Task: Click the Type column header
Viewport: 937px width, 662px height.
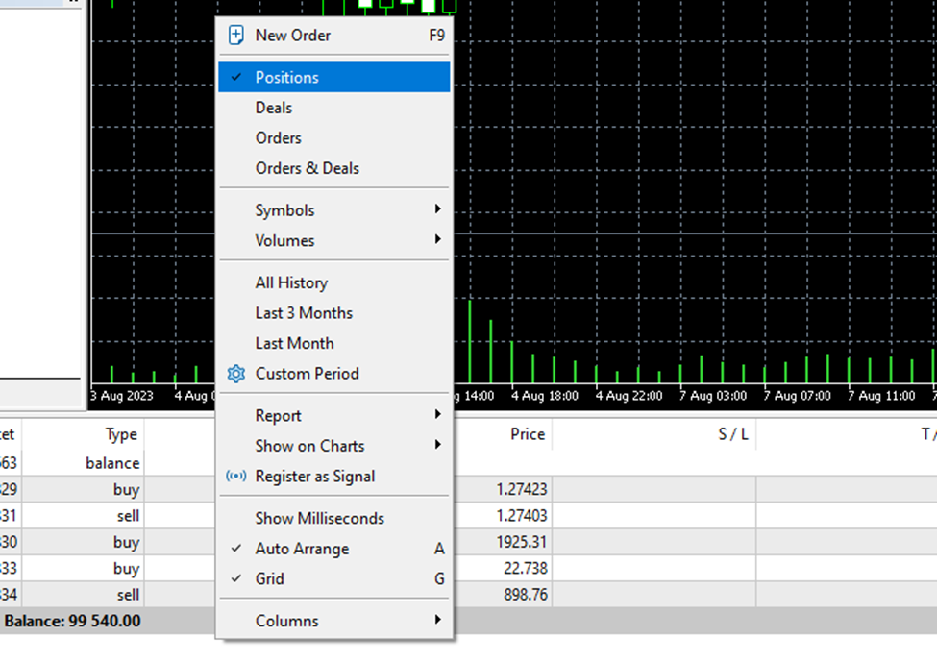Action: click(x=121, y=434)
